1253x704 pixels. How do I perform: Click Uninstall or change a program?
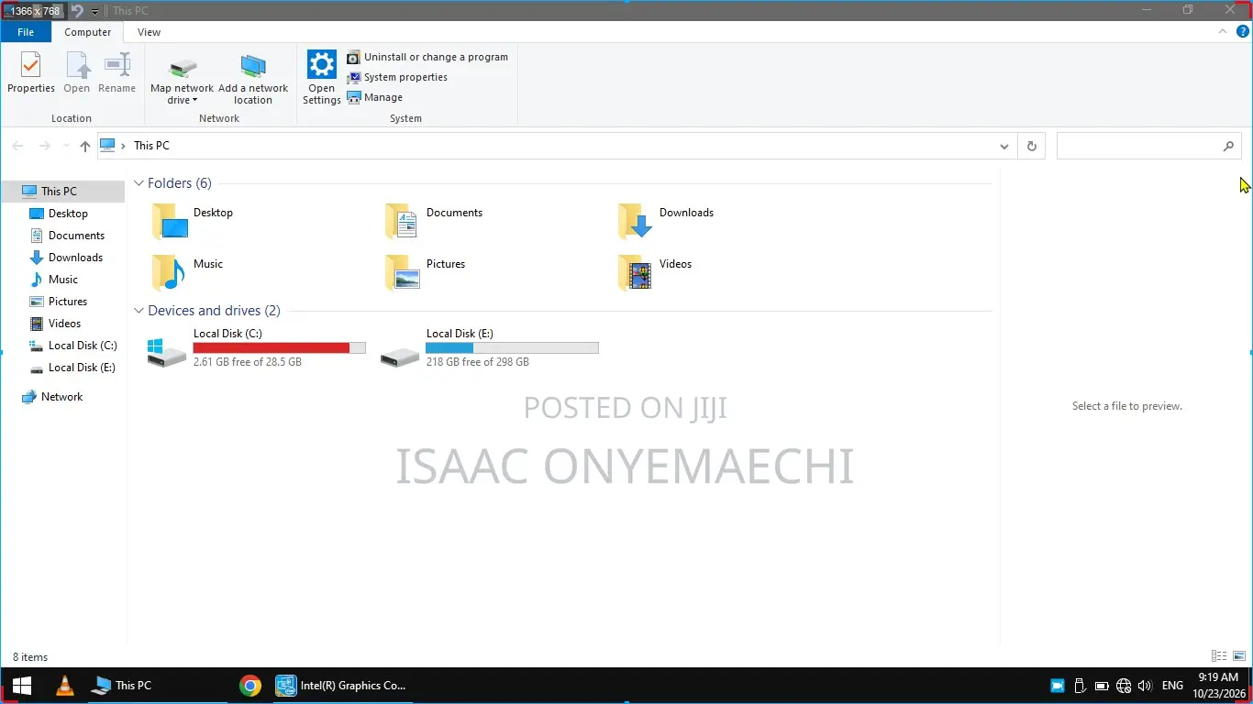(427, 57)
